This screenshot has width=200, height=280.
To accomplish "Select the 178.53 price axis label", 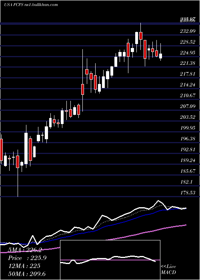I will pos(188,193).
